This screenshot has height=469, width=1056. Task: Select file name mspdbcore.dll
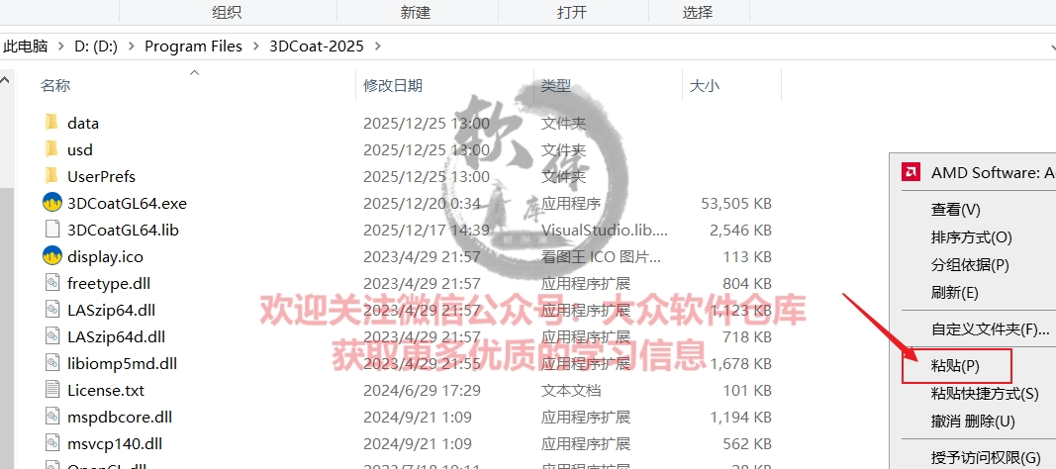pos(119,418)
